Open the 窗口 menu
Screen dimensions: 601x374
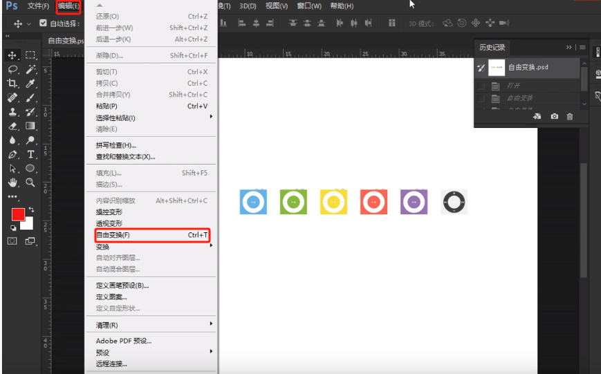309,6
